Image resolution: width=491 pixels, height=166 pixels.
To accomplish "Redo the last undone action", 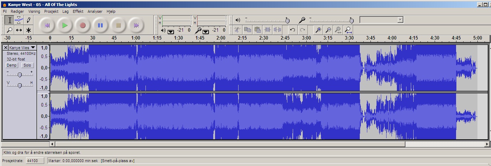I will (302, 30).
